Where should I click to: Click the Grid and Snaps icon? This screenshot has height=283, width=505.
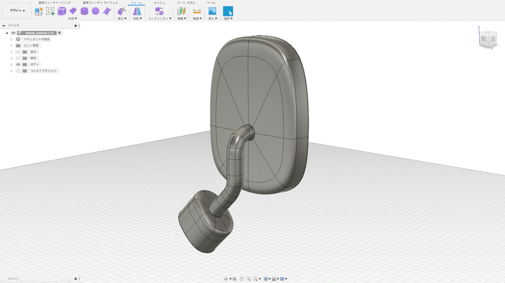[274, 279]
